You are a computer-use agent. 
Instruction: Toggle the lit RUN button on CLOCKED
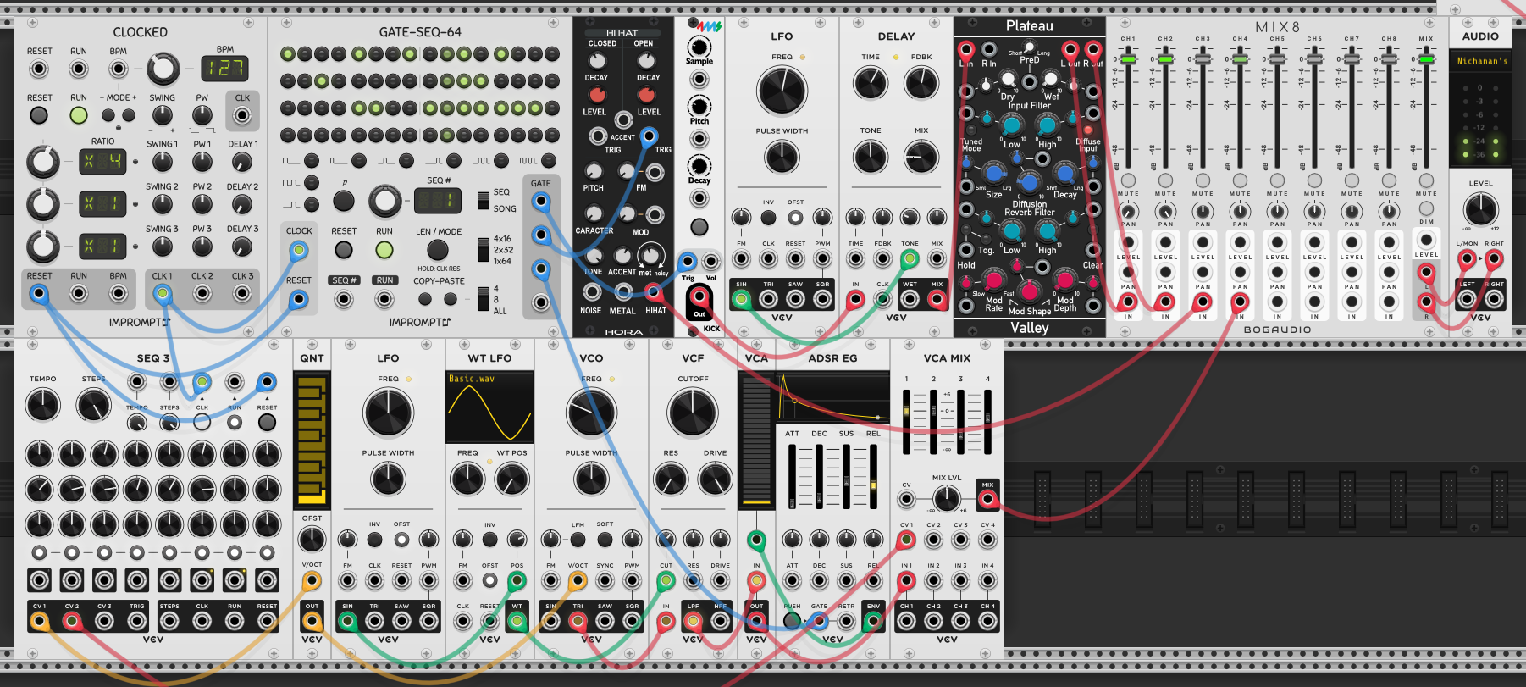tap(79, 115)
